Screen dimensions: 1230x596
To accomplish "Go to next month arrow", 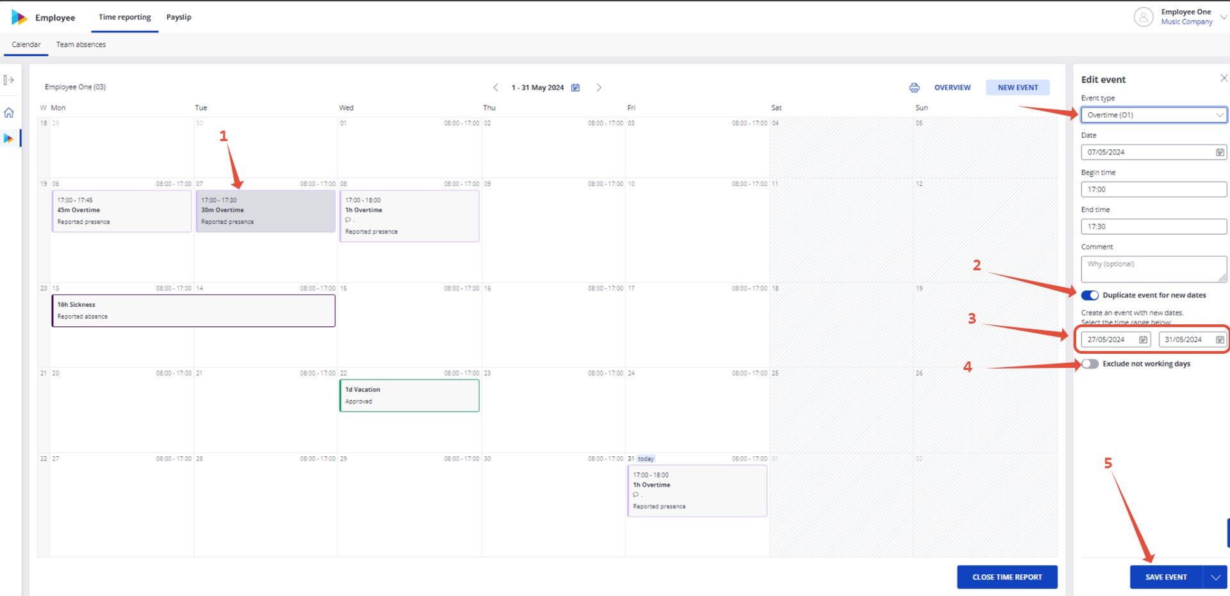I will point(599,87).
